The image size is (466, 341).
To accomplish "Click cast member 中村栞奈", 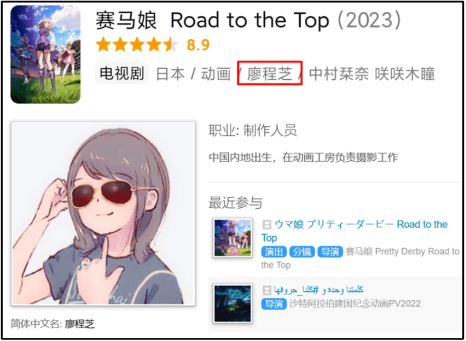I will [x=339, y=73].
